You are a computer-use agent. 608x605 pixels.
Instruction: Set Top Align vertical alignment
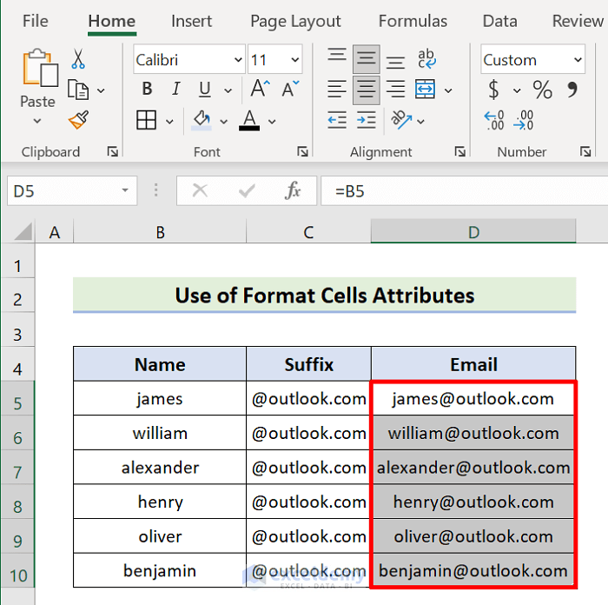(337, 54)
